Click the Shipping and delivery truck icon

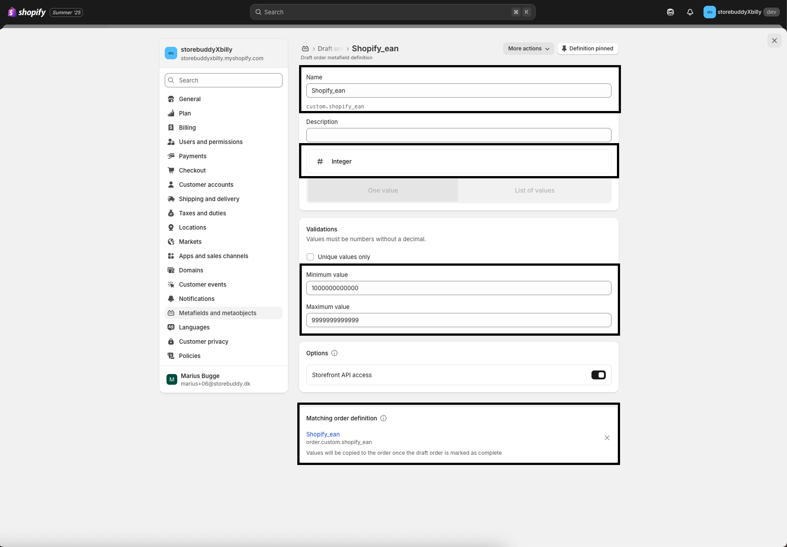click(171, 199)
